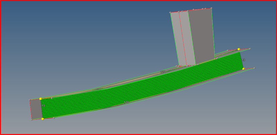Pick the yellow vertex at mesh top-left corner

point(41,99)
